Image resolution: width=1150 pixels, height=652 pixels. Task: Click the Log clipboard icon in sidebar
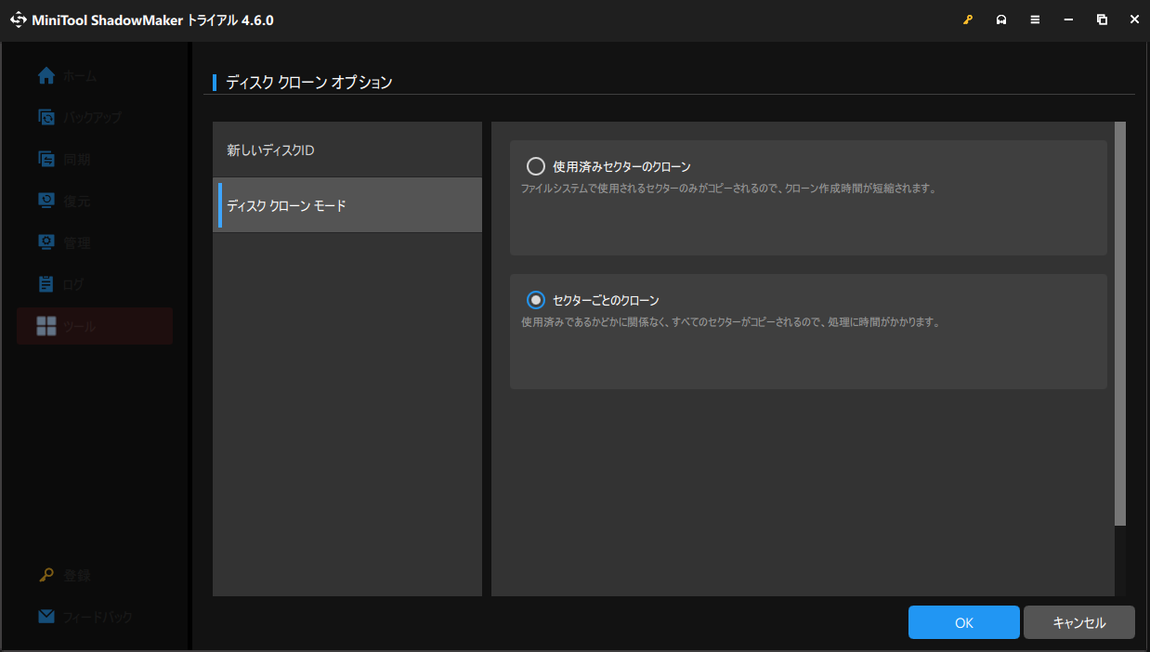pyautogui.click(x=46, y=284)
